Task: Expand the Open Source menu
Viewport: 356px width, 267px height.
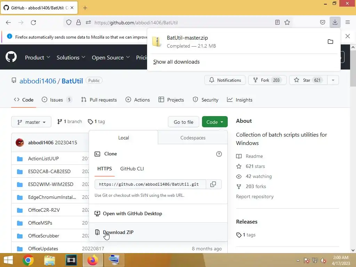Action: pyautogui.click(x=111, y=58)
